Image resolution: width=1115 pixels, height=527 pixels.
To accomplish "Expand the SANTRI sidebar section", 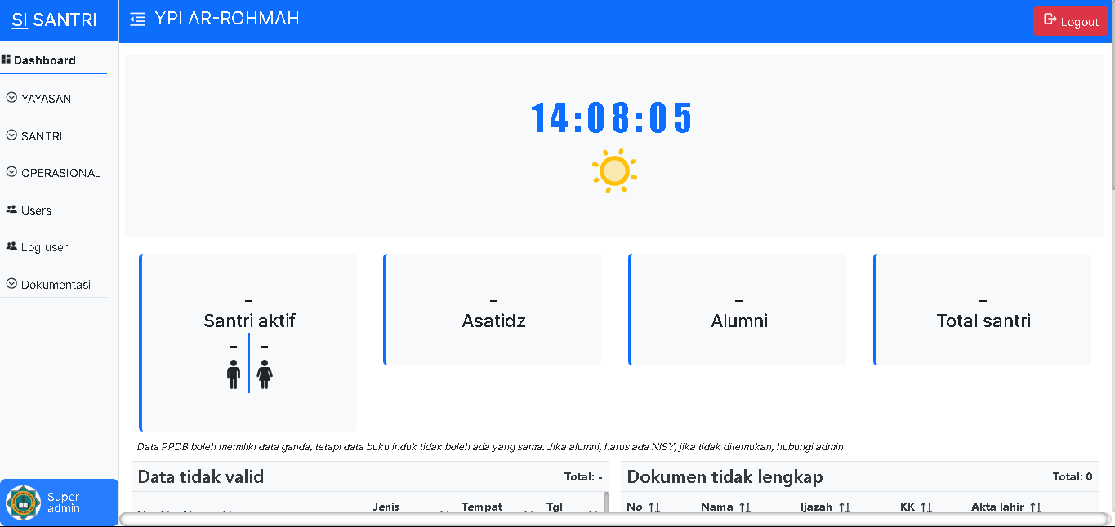I will (x=41, y=135).
